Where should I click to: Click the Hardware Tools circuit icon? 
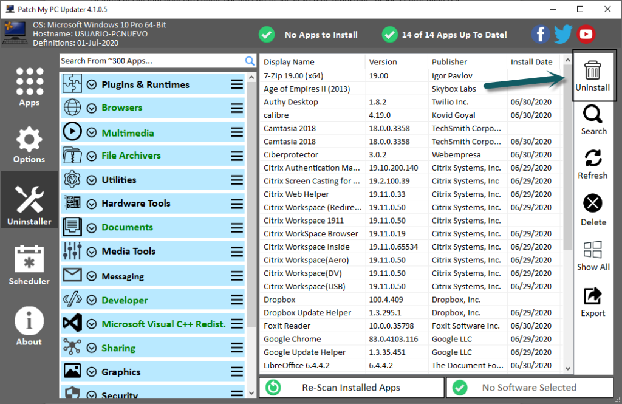point(73,203)
